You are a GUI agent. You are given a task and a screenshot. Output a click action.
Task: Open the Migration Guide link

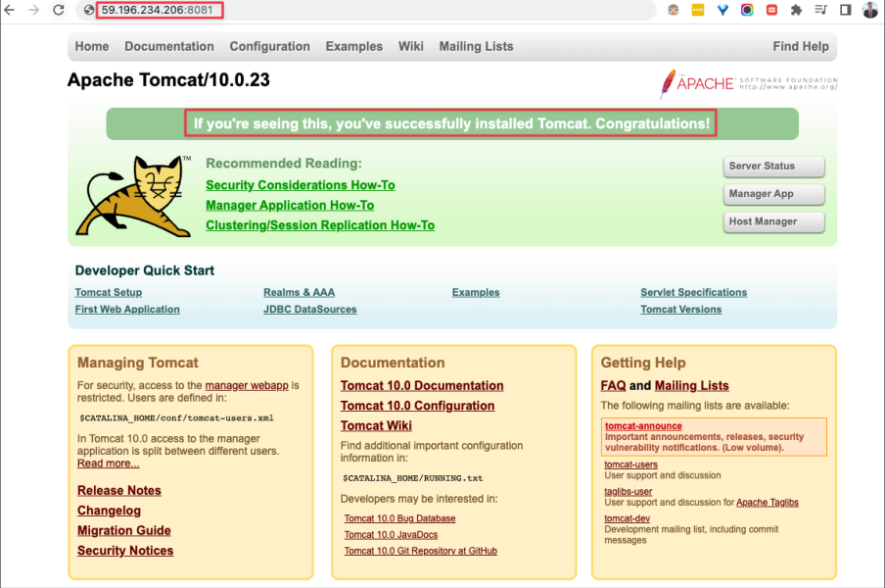pos(124,530)
